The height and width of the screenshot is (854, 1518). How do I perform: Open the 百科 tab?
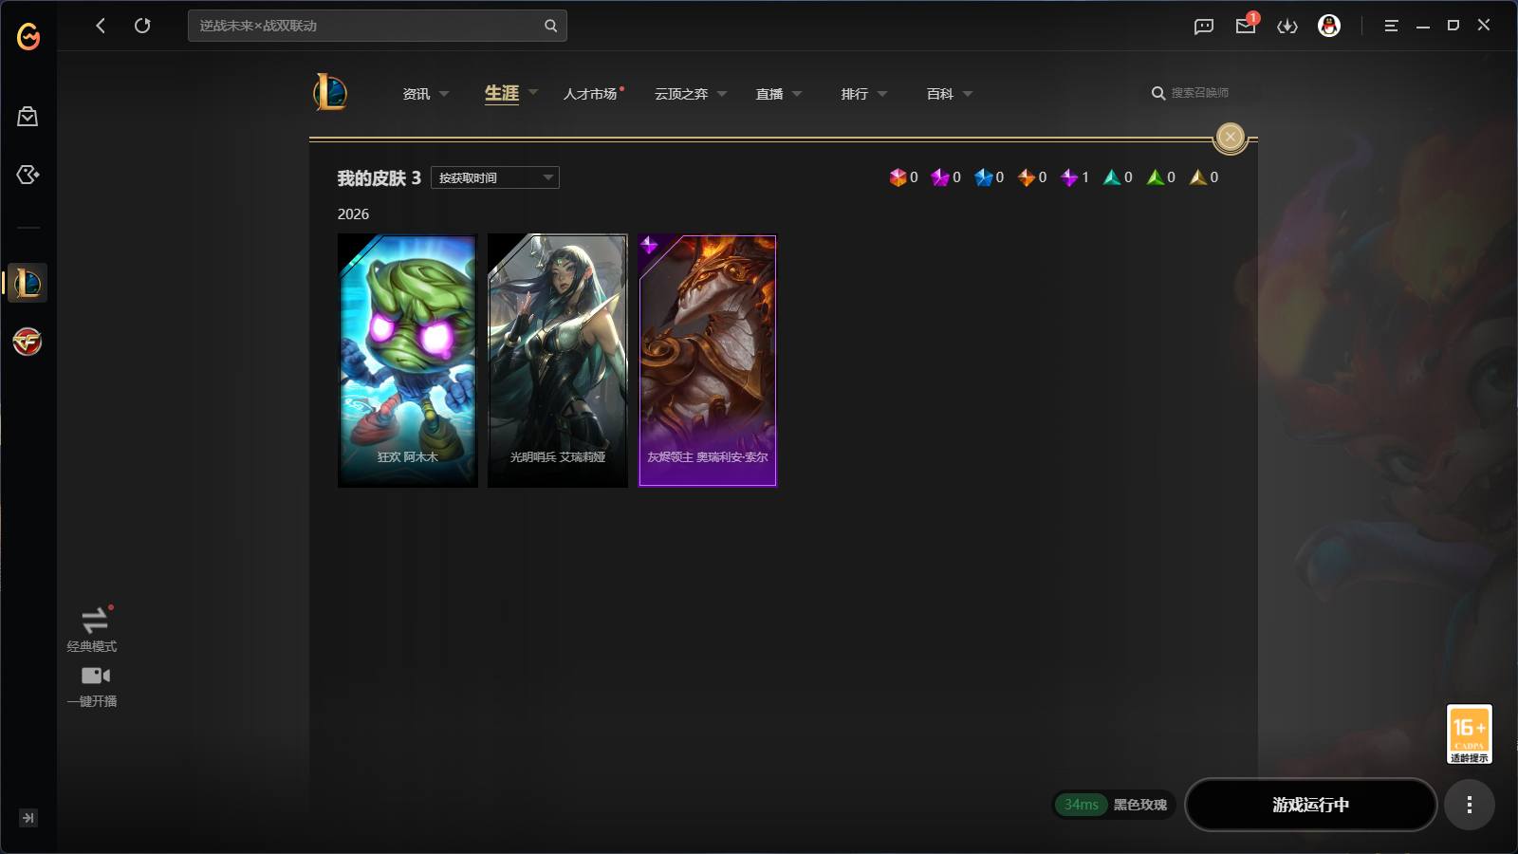940,94
